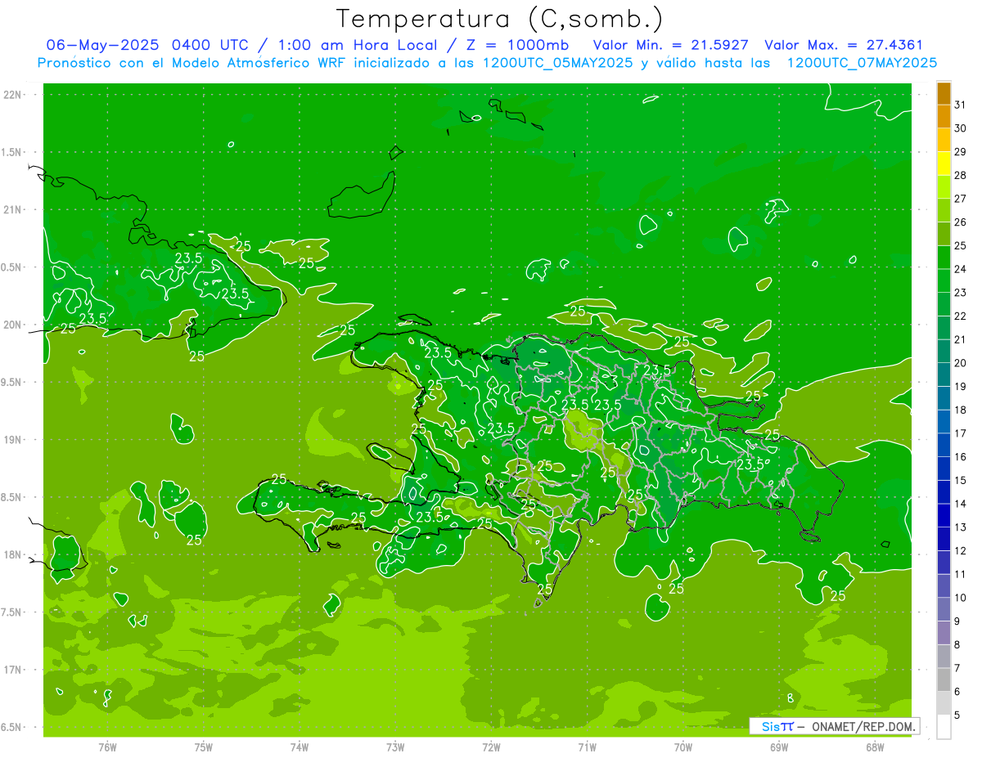This screenshot has width=982, height=758.
Task: Click the '69W' longitude axis label
Action: (779, 747)
